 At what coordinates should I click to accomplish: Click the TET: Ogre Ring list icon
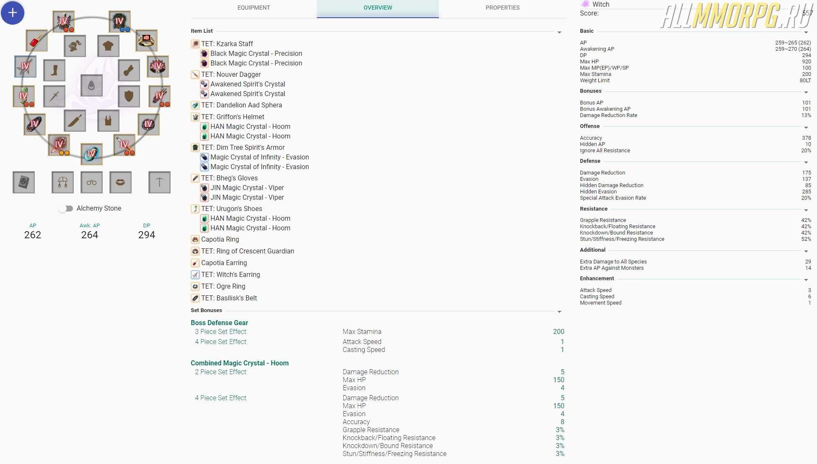tap(195, 287)
